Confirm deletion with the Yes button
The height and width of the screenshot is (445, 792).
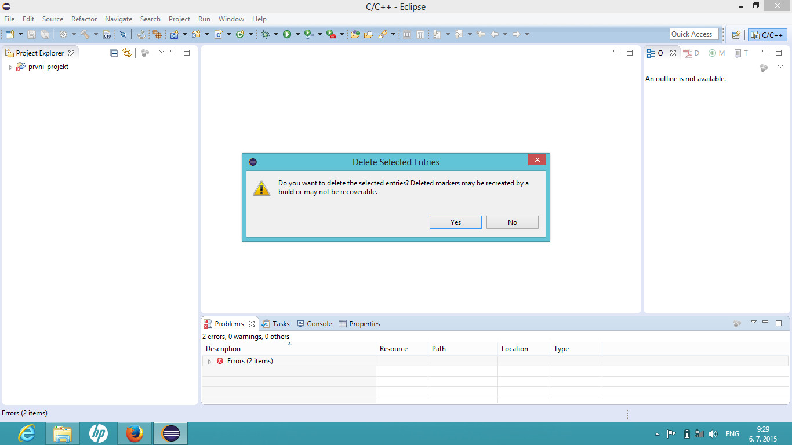455,222
